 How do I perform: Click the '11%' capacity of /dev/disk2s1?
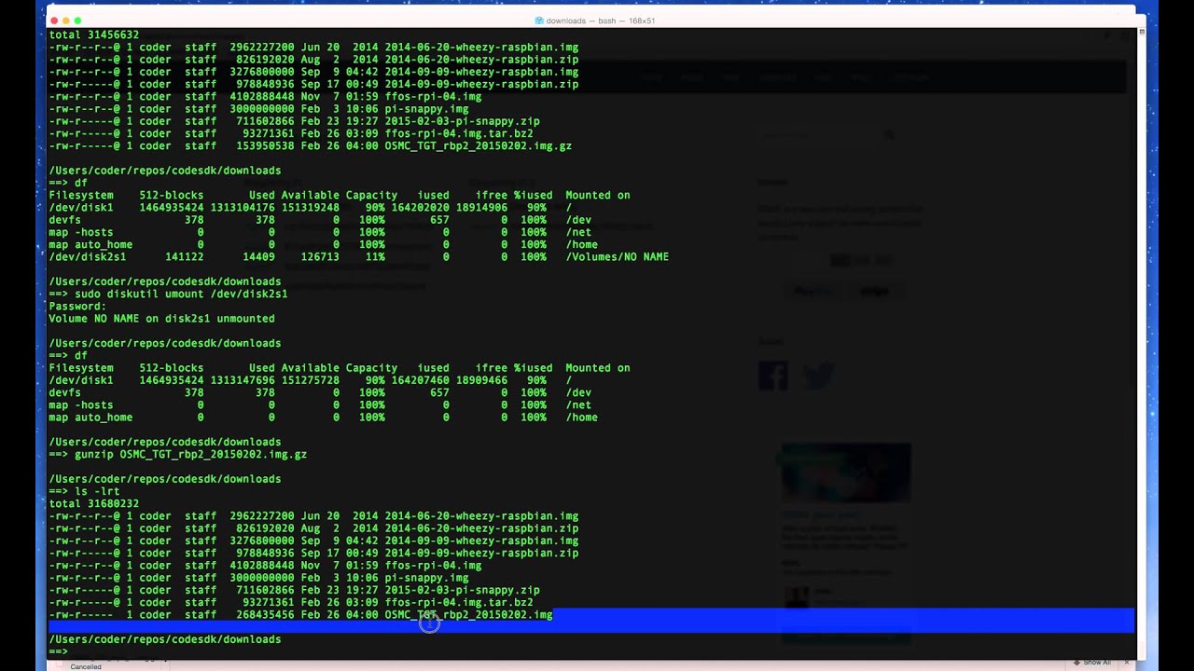[375, 256]
